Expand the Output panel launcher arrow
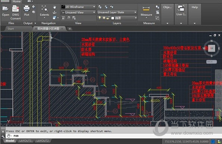This screenshot has height=144, width=222. pyautogui.click(x=35, y=23)
